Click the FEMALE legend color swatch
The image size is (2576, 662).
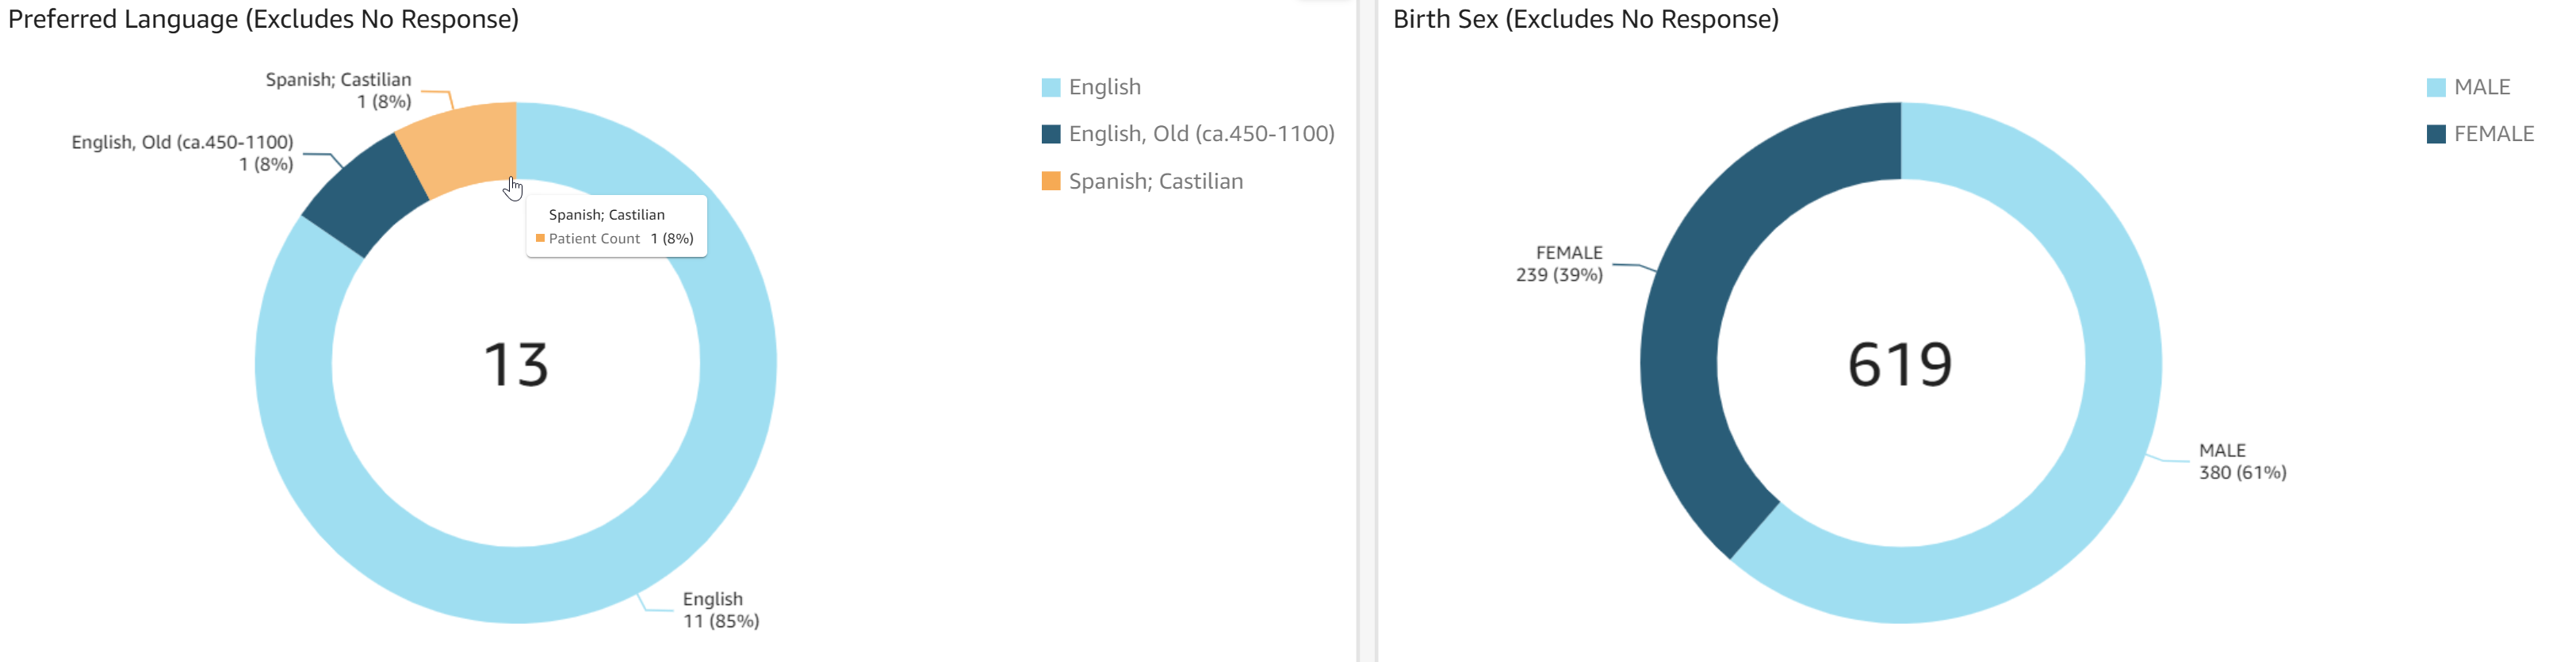pos(2436,134)
